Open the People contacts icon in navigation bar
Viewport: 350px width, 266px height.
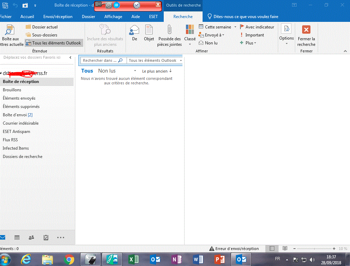coord(32,238)
